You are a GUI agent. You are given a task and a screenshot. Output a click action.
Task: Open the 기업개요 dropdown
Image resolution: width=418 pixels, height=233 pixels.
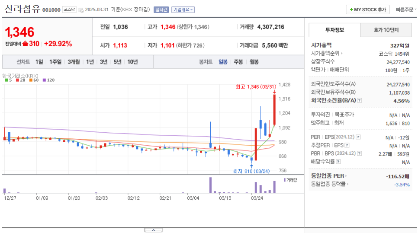coord(183,10)
